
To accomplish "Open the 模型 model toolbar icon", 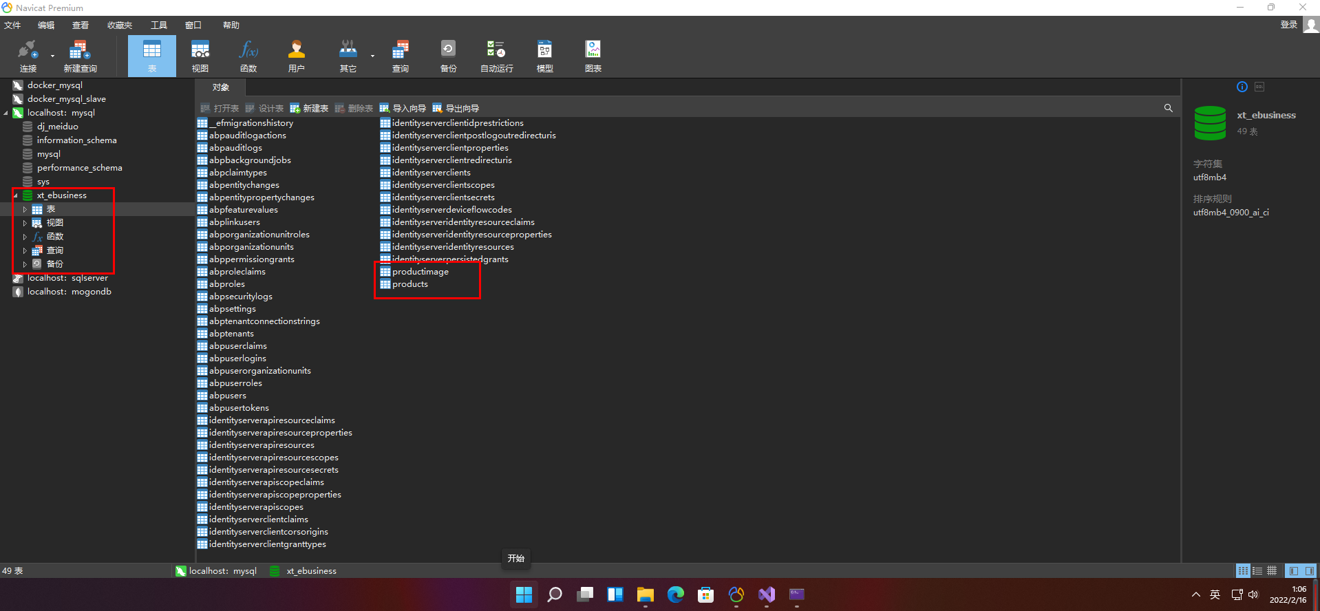I will click(x=544, y=55).
